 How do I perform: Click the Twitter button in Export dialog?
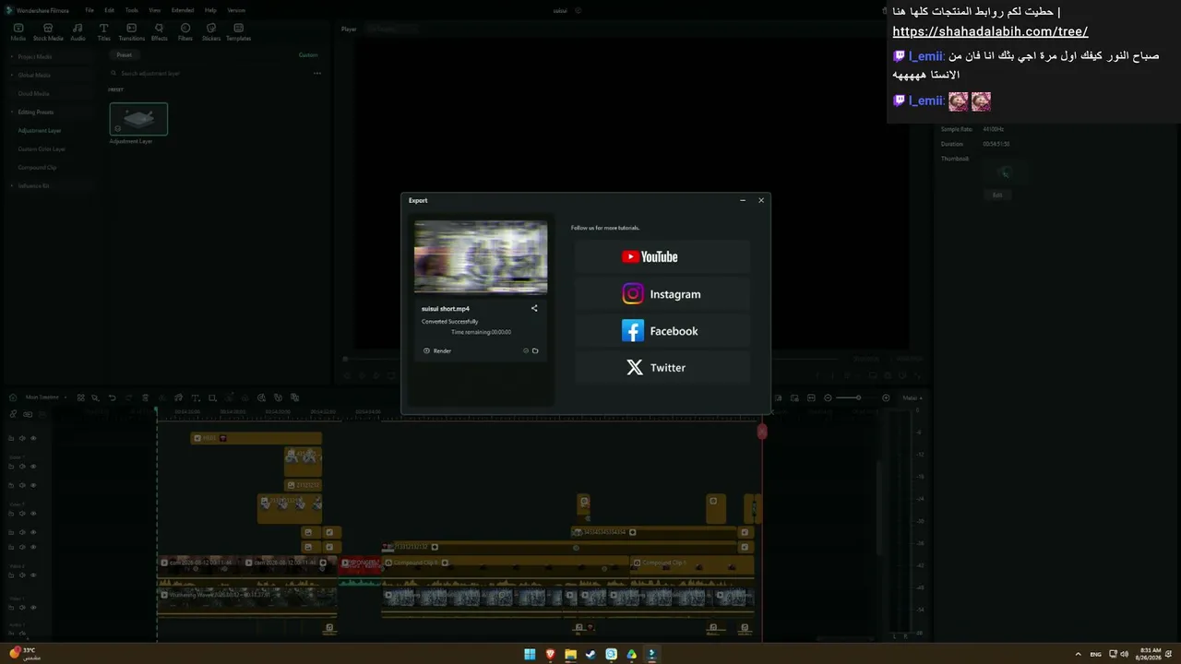[662, 368]
